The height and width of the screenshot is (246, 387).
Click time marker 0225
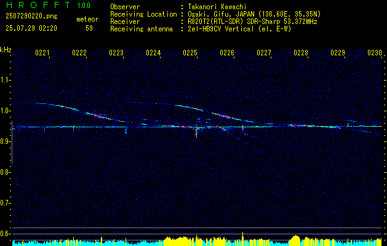[190, 53]
